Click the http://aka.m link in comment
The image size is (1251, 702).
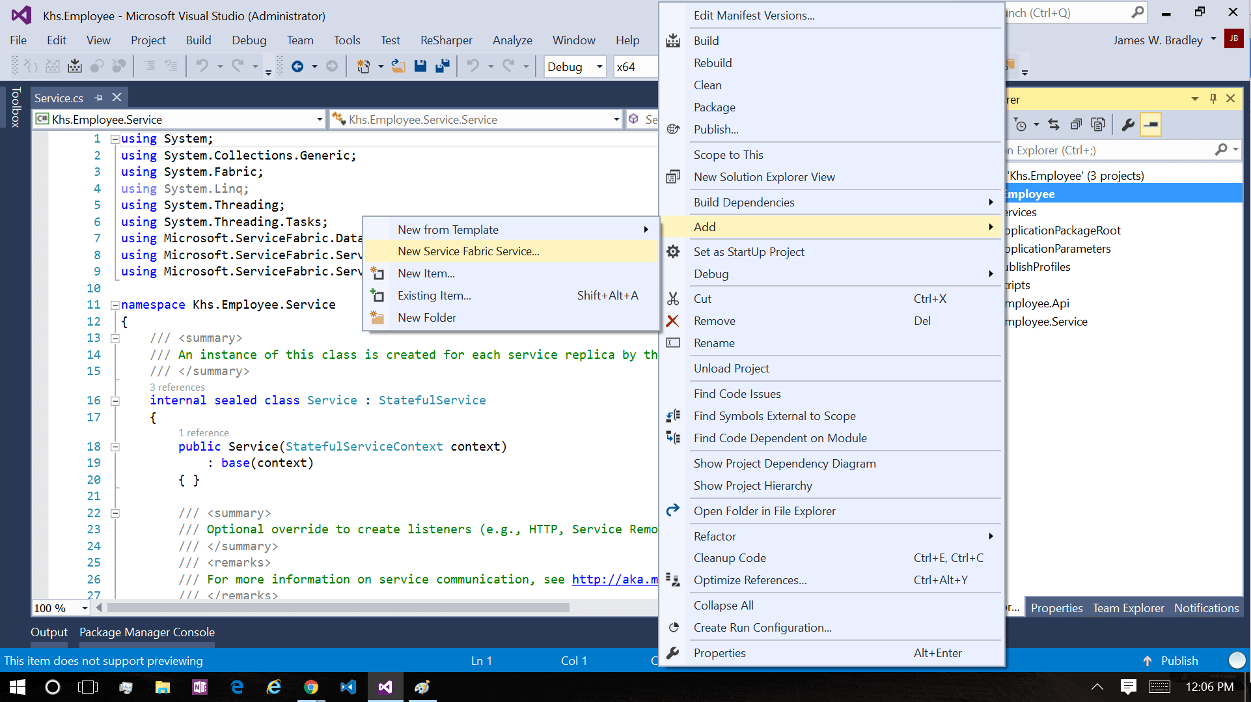[614, 579]
